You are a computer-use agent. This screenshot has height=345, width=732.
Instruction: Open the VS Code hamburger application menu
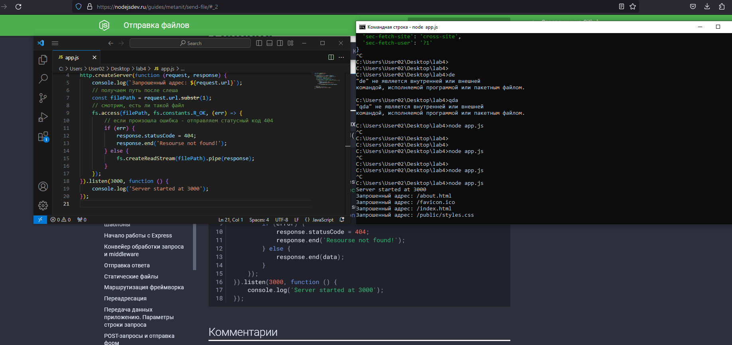click(x=55, y=43)
